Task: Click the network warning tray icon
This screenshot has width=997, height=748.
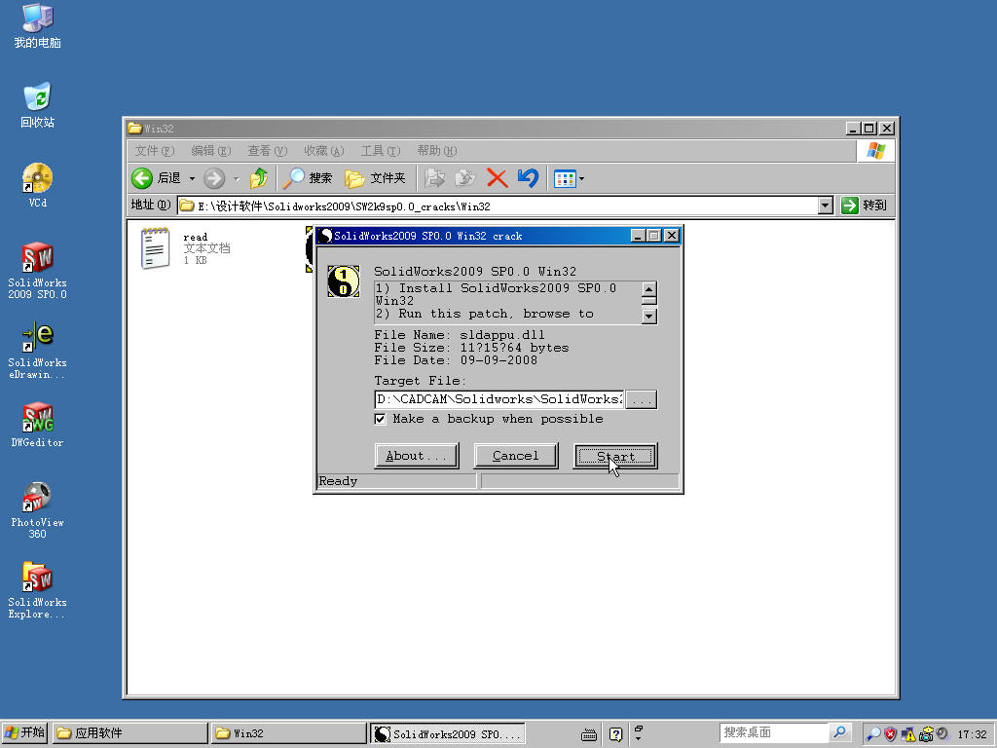Action: pyautogui.click(x=908, y=734)
